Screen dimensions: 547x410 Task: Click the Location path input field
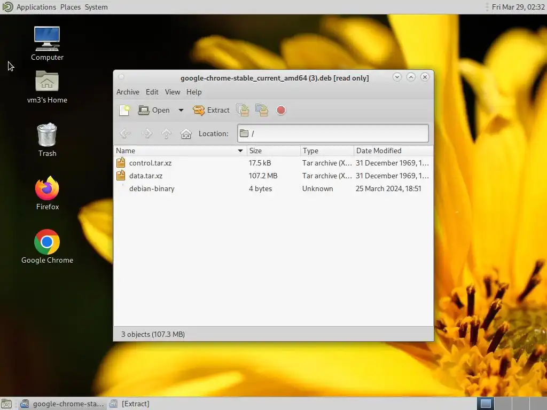333,133
